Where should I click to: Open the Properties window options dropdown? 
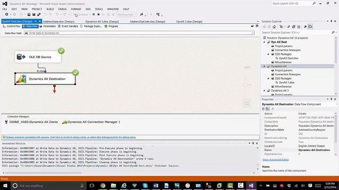click(x=328, y=99)
